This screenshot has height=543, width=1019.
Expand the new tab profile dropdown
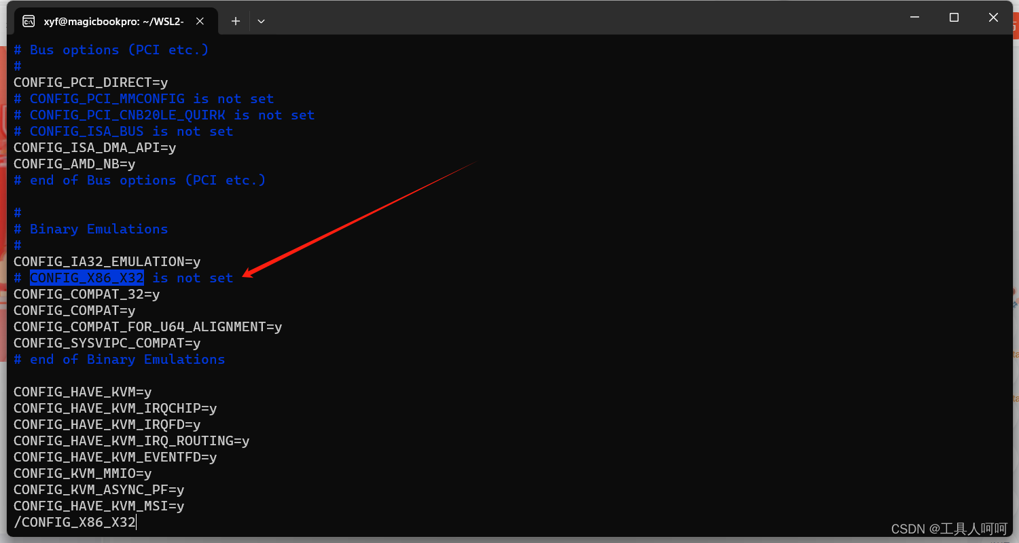coord(261,21)
